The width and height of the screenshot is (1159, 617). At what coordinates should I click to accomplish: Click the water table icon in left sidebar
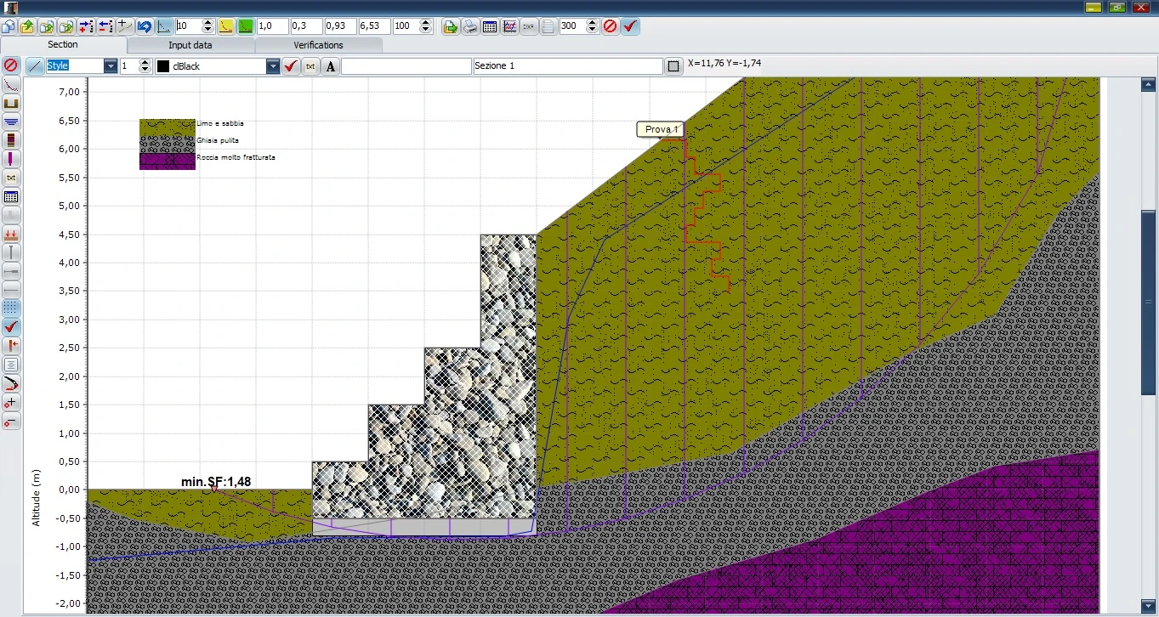pyautogui.click(x=11, y=122)
